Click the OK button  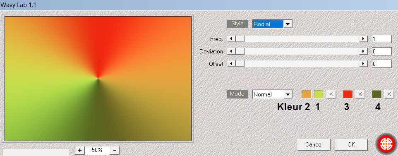(351, 144)
